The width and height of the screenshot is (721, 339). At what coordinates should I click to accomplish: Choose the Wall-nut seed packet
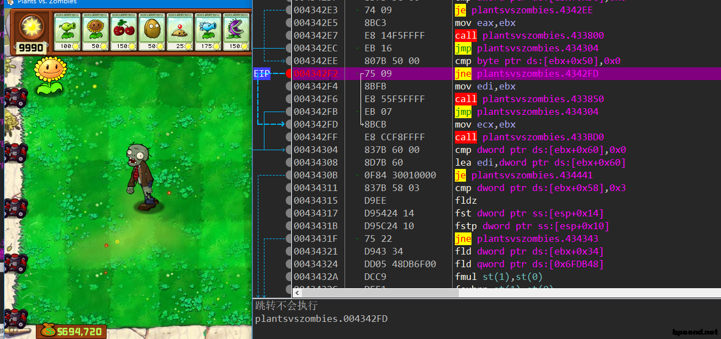click(152, 32)
